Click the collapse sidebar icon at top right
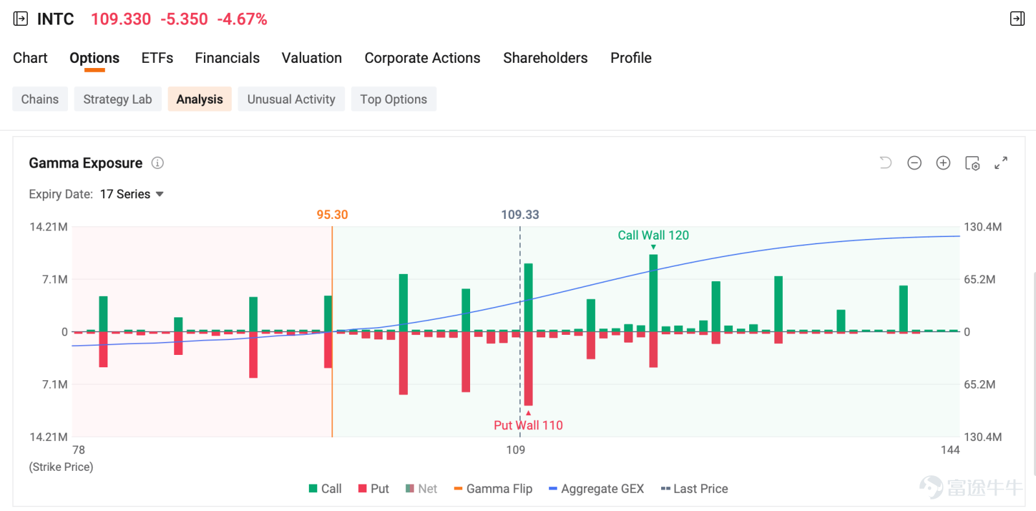 point(1017,19)
